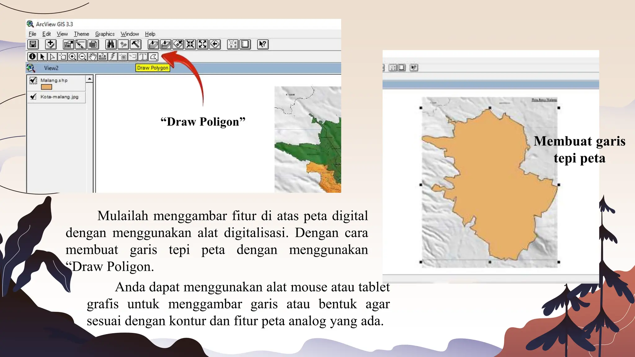The height and width of the screenshot is (357, 635).
Task: Click the legend scroll up arrow
Action: [90, 79]
